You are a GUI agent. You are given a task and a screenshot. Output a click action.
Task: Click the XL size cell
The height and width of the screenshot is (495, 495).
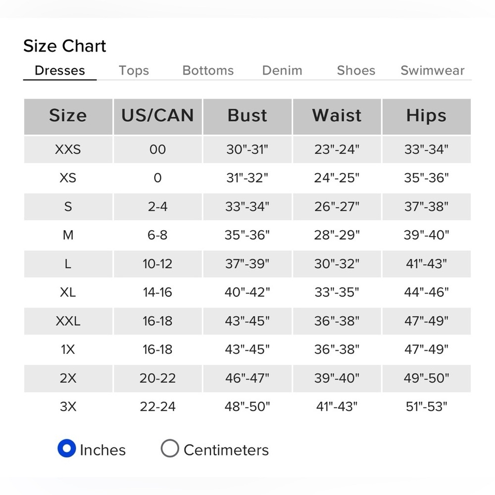coord(68,293)
